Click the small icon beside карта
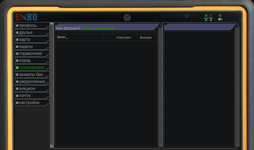 click(17, 40)
